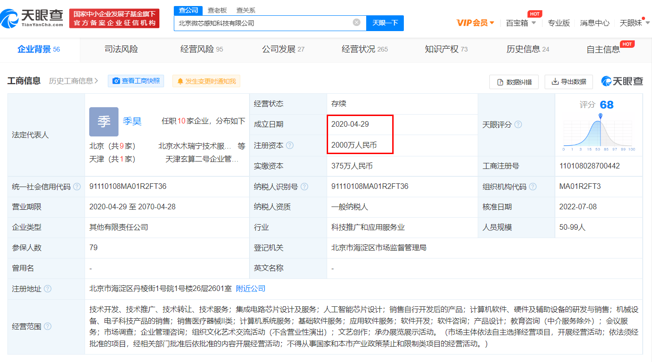652x362 pixels.
Task: Click the camera icon for business snapshot
Action: (x=116, y=81)
